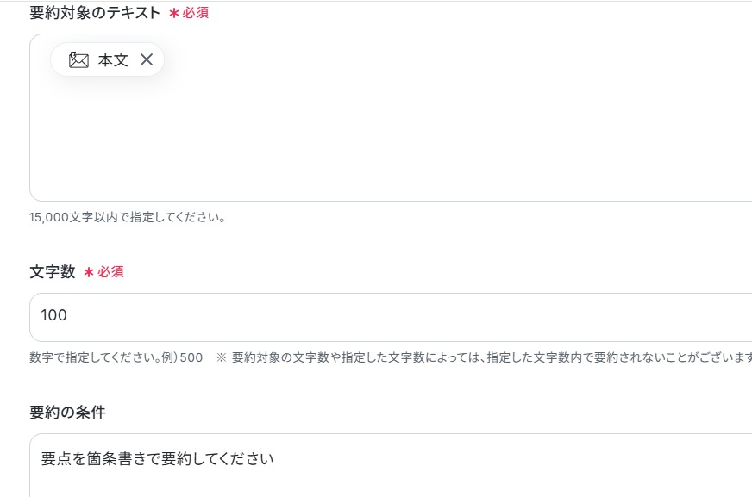Click the 文字数 input field
Screen dimensions: 752x497
click(x=391, y=317)
